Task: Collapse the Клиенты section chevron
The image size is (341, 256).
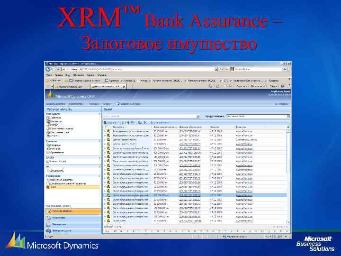Action: pyautogui.click(x=99, y=141)
